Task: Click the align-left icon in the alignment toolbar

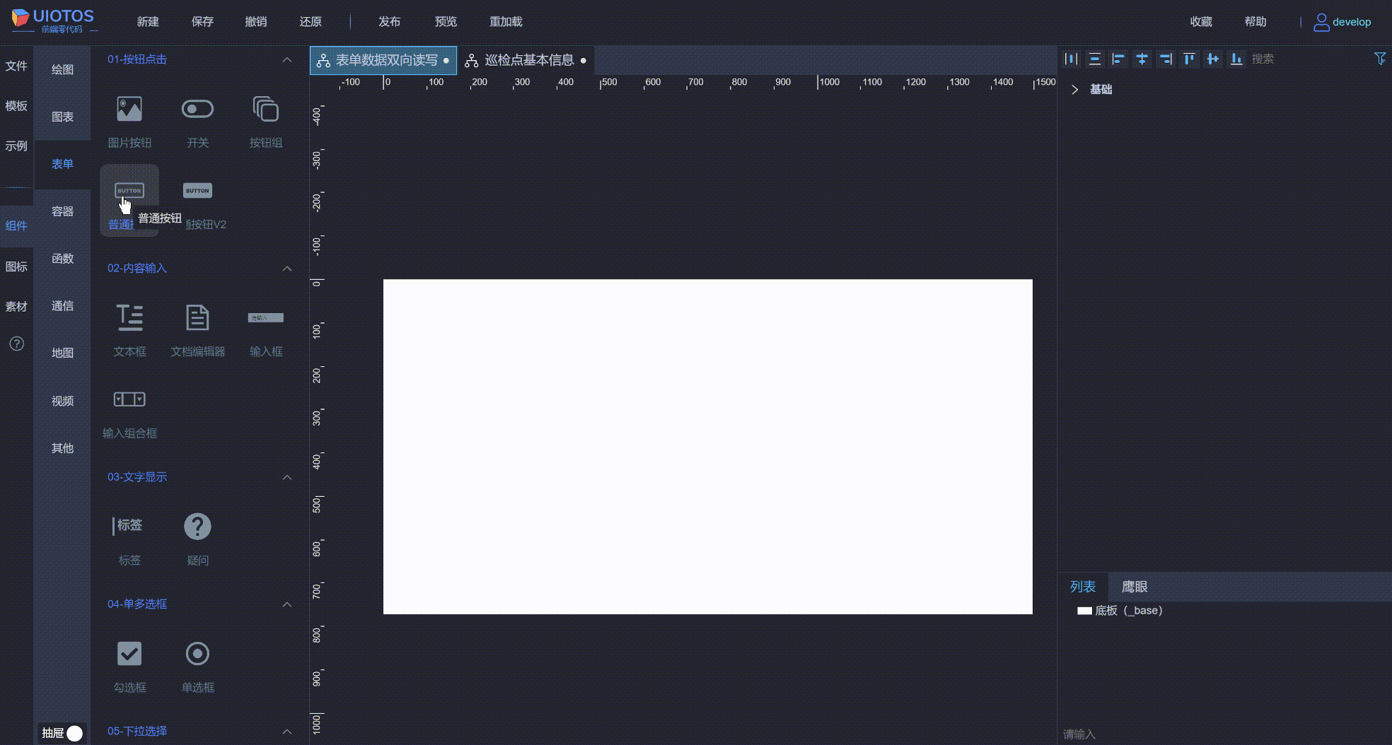Action: 1118,59
